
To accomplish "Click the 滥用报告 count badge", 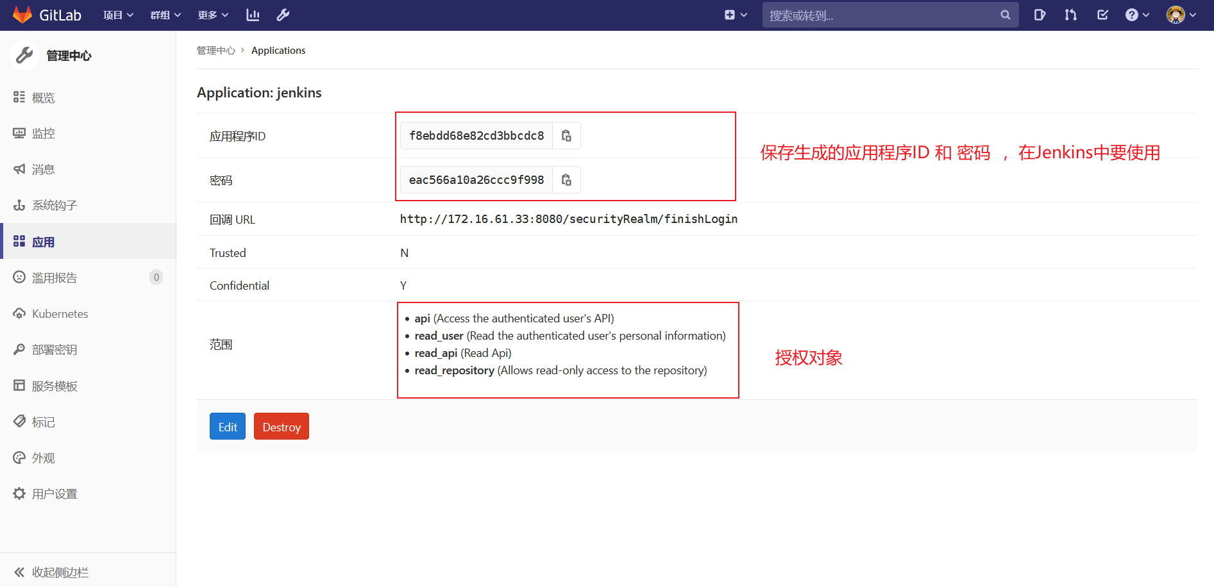I will tap(156, 277).
